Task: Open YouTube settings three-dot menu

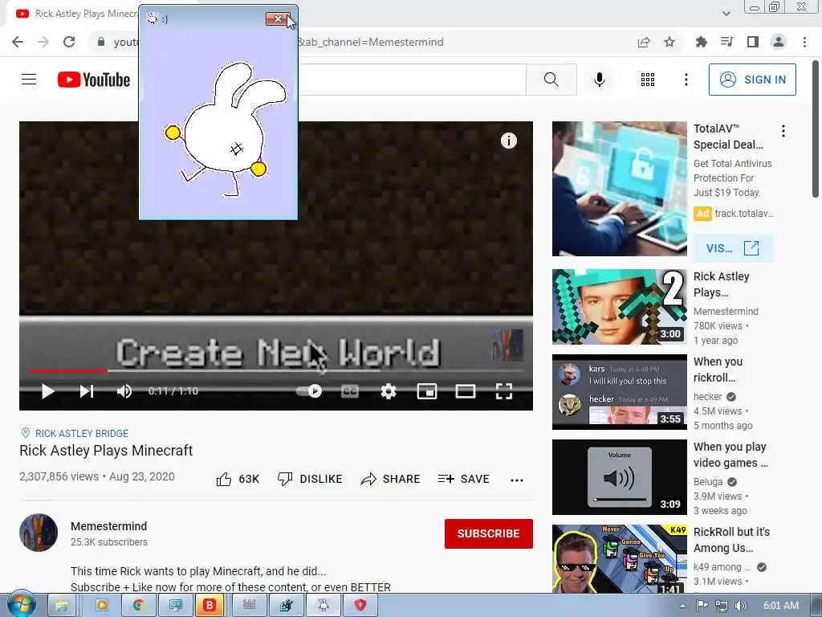Action: point(686,80)
